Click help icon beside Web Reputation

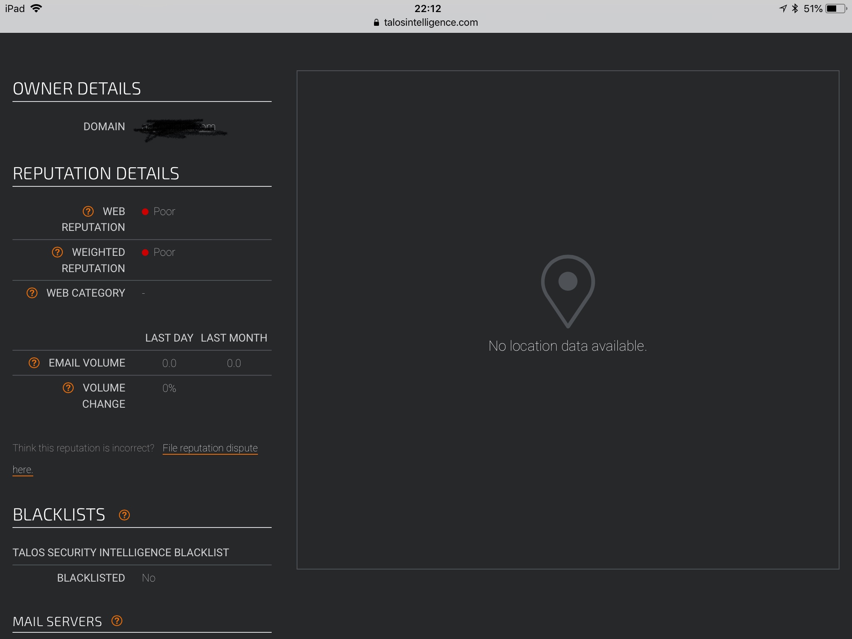click(88, 211)
